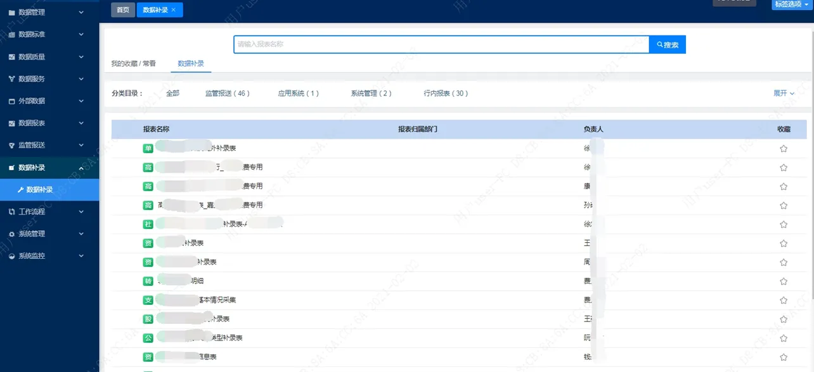Toggle favorite star for the first report row
The height and width of the screenshot is (372, 814).
[x=784, y=149]
